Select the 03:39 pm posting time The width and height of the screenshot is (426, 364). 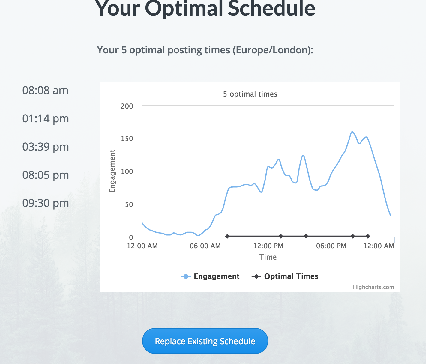46,147
